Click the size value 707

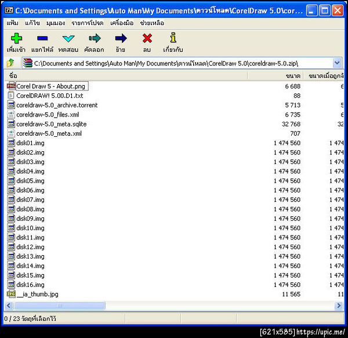[x=295, y=133]
